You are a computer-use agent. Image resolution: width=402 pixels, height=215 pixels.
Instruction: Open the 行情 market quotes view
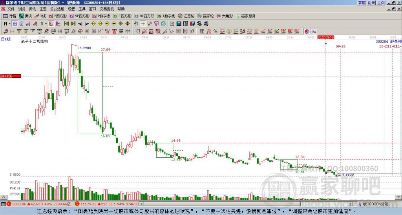(9, 16)
